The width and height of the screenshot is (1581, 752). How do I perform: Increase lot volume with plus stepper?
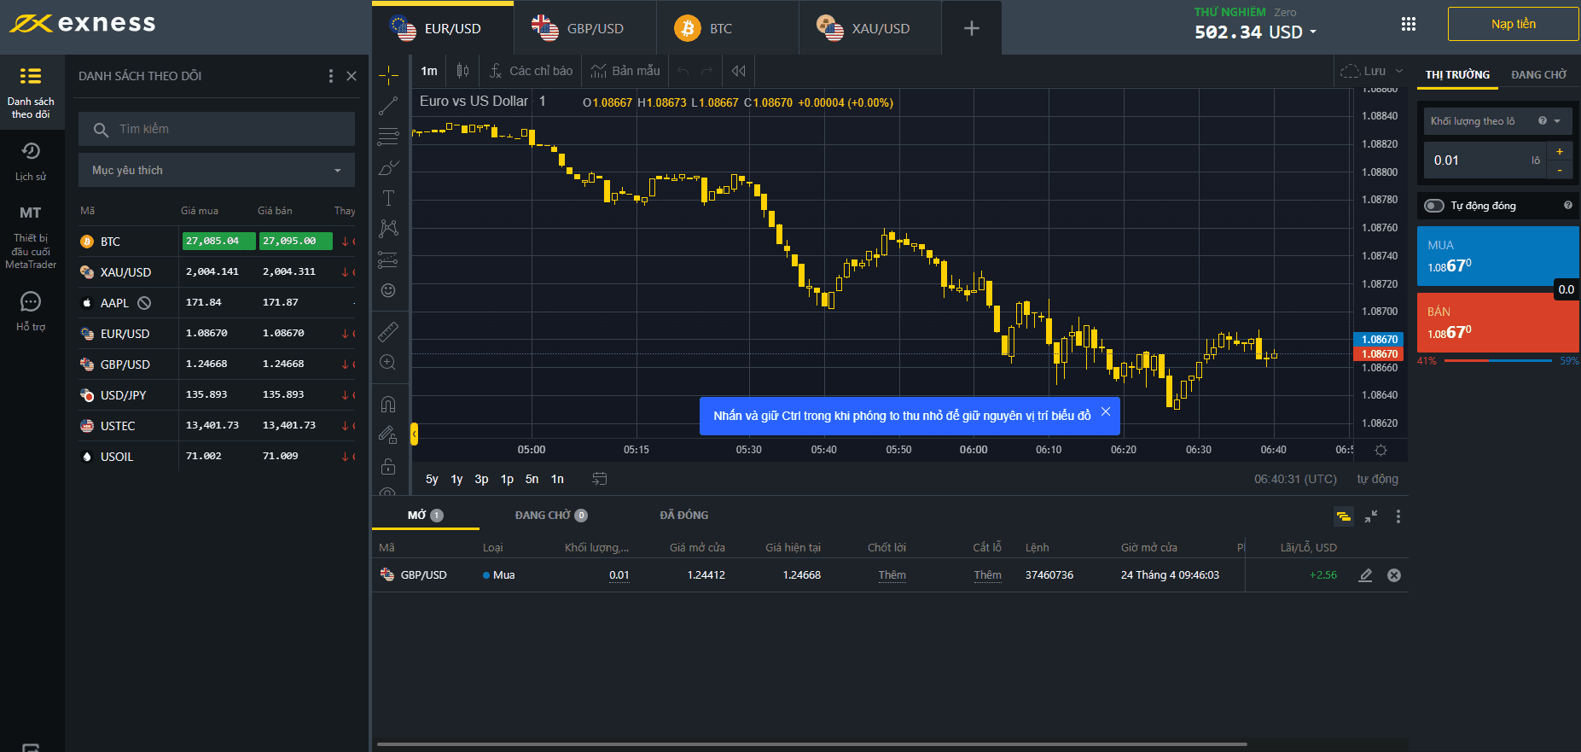1560,151
